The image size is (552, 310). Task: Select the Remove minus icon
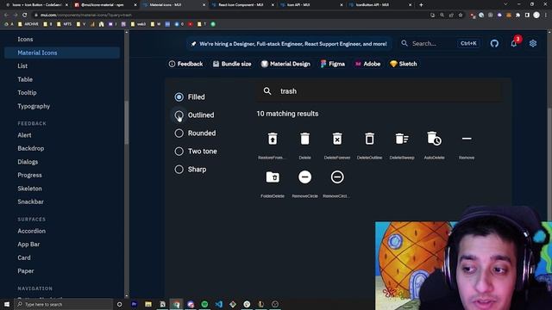[x=467, y=139]
